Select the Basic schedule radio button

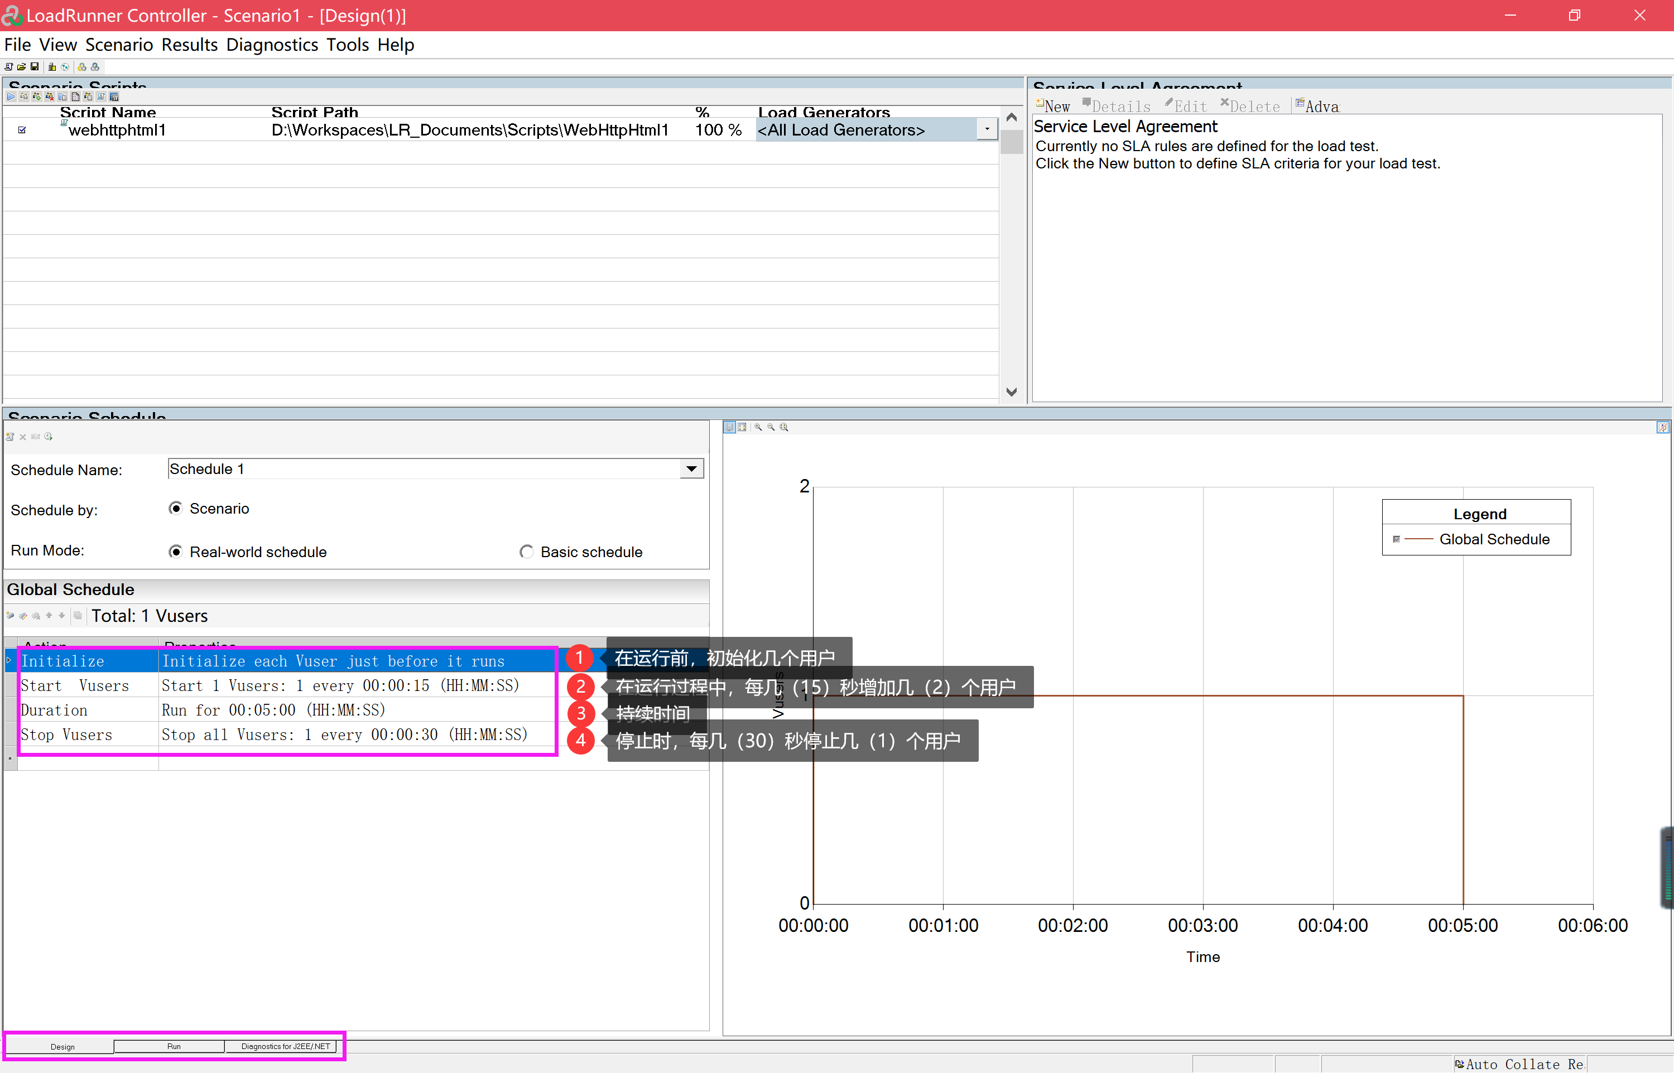526,552
